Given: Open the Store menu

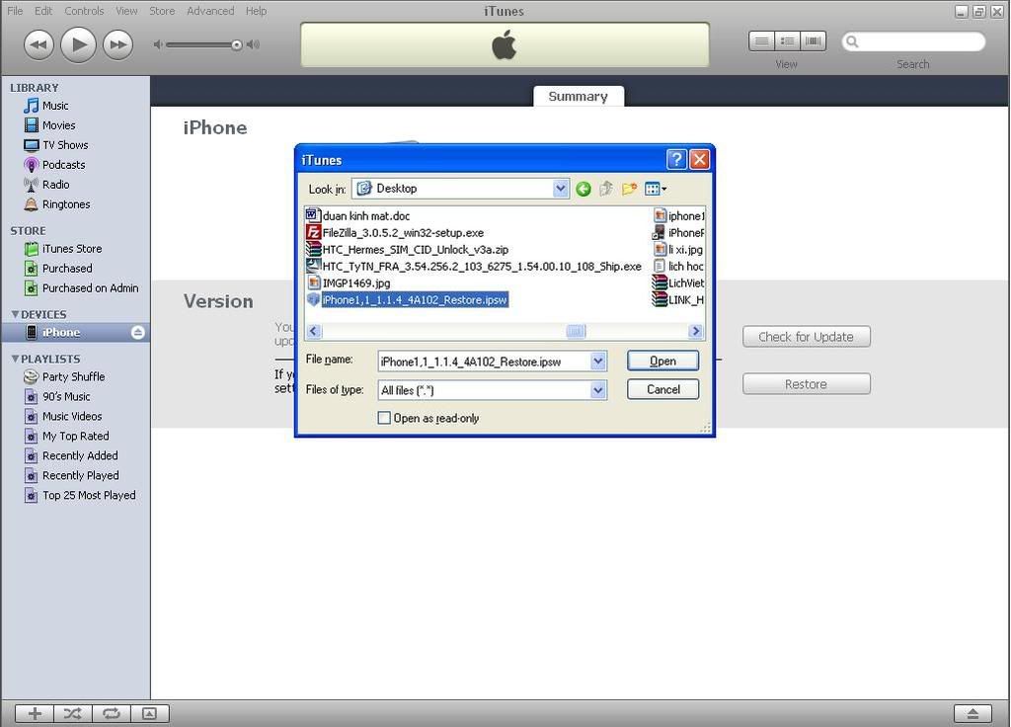Looking at the screenshot, I should pos(162,11).
